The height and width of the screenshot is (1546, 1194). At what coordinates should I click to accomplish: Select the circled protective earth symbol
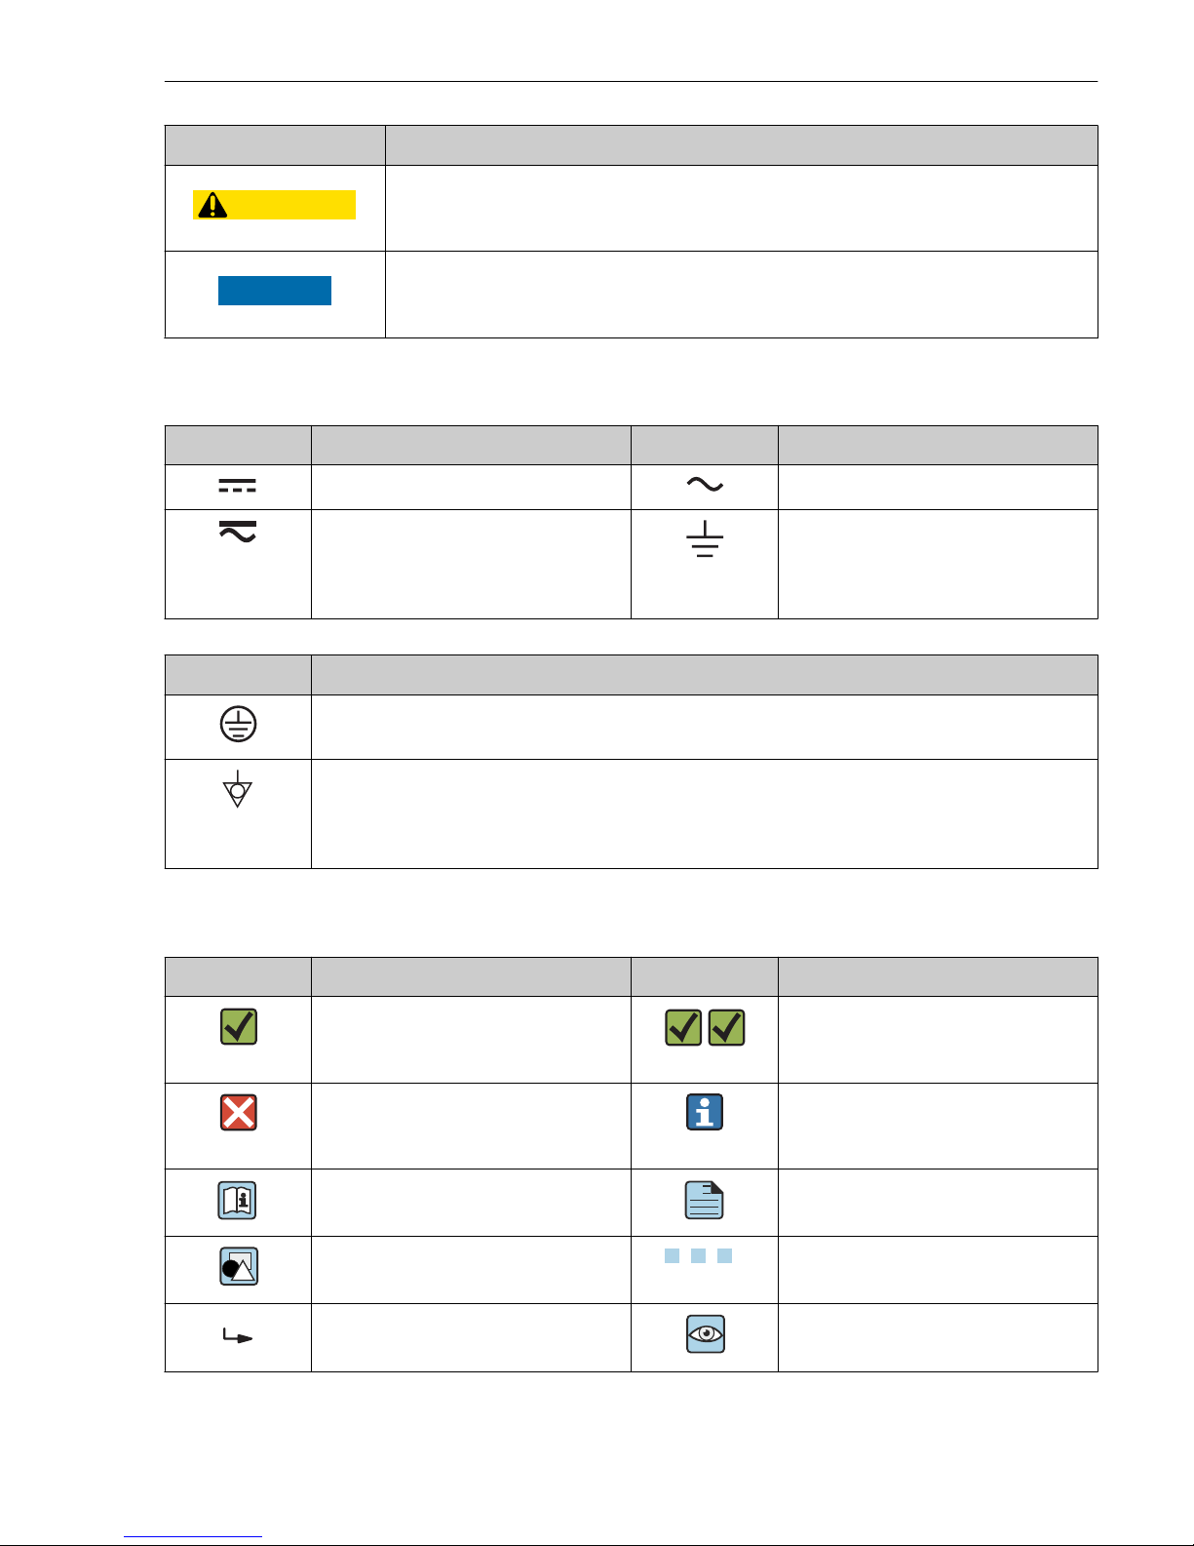(238, 725)
